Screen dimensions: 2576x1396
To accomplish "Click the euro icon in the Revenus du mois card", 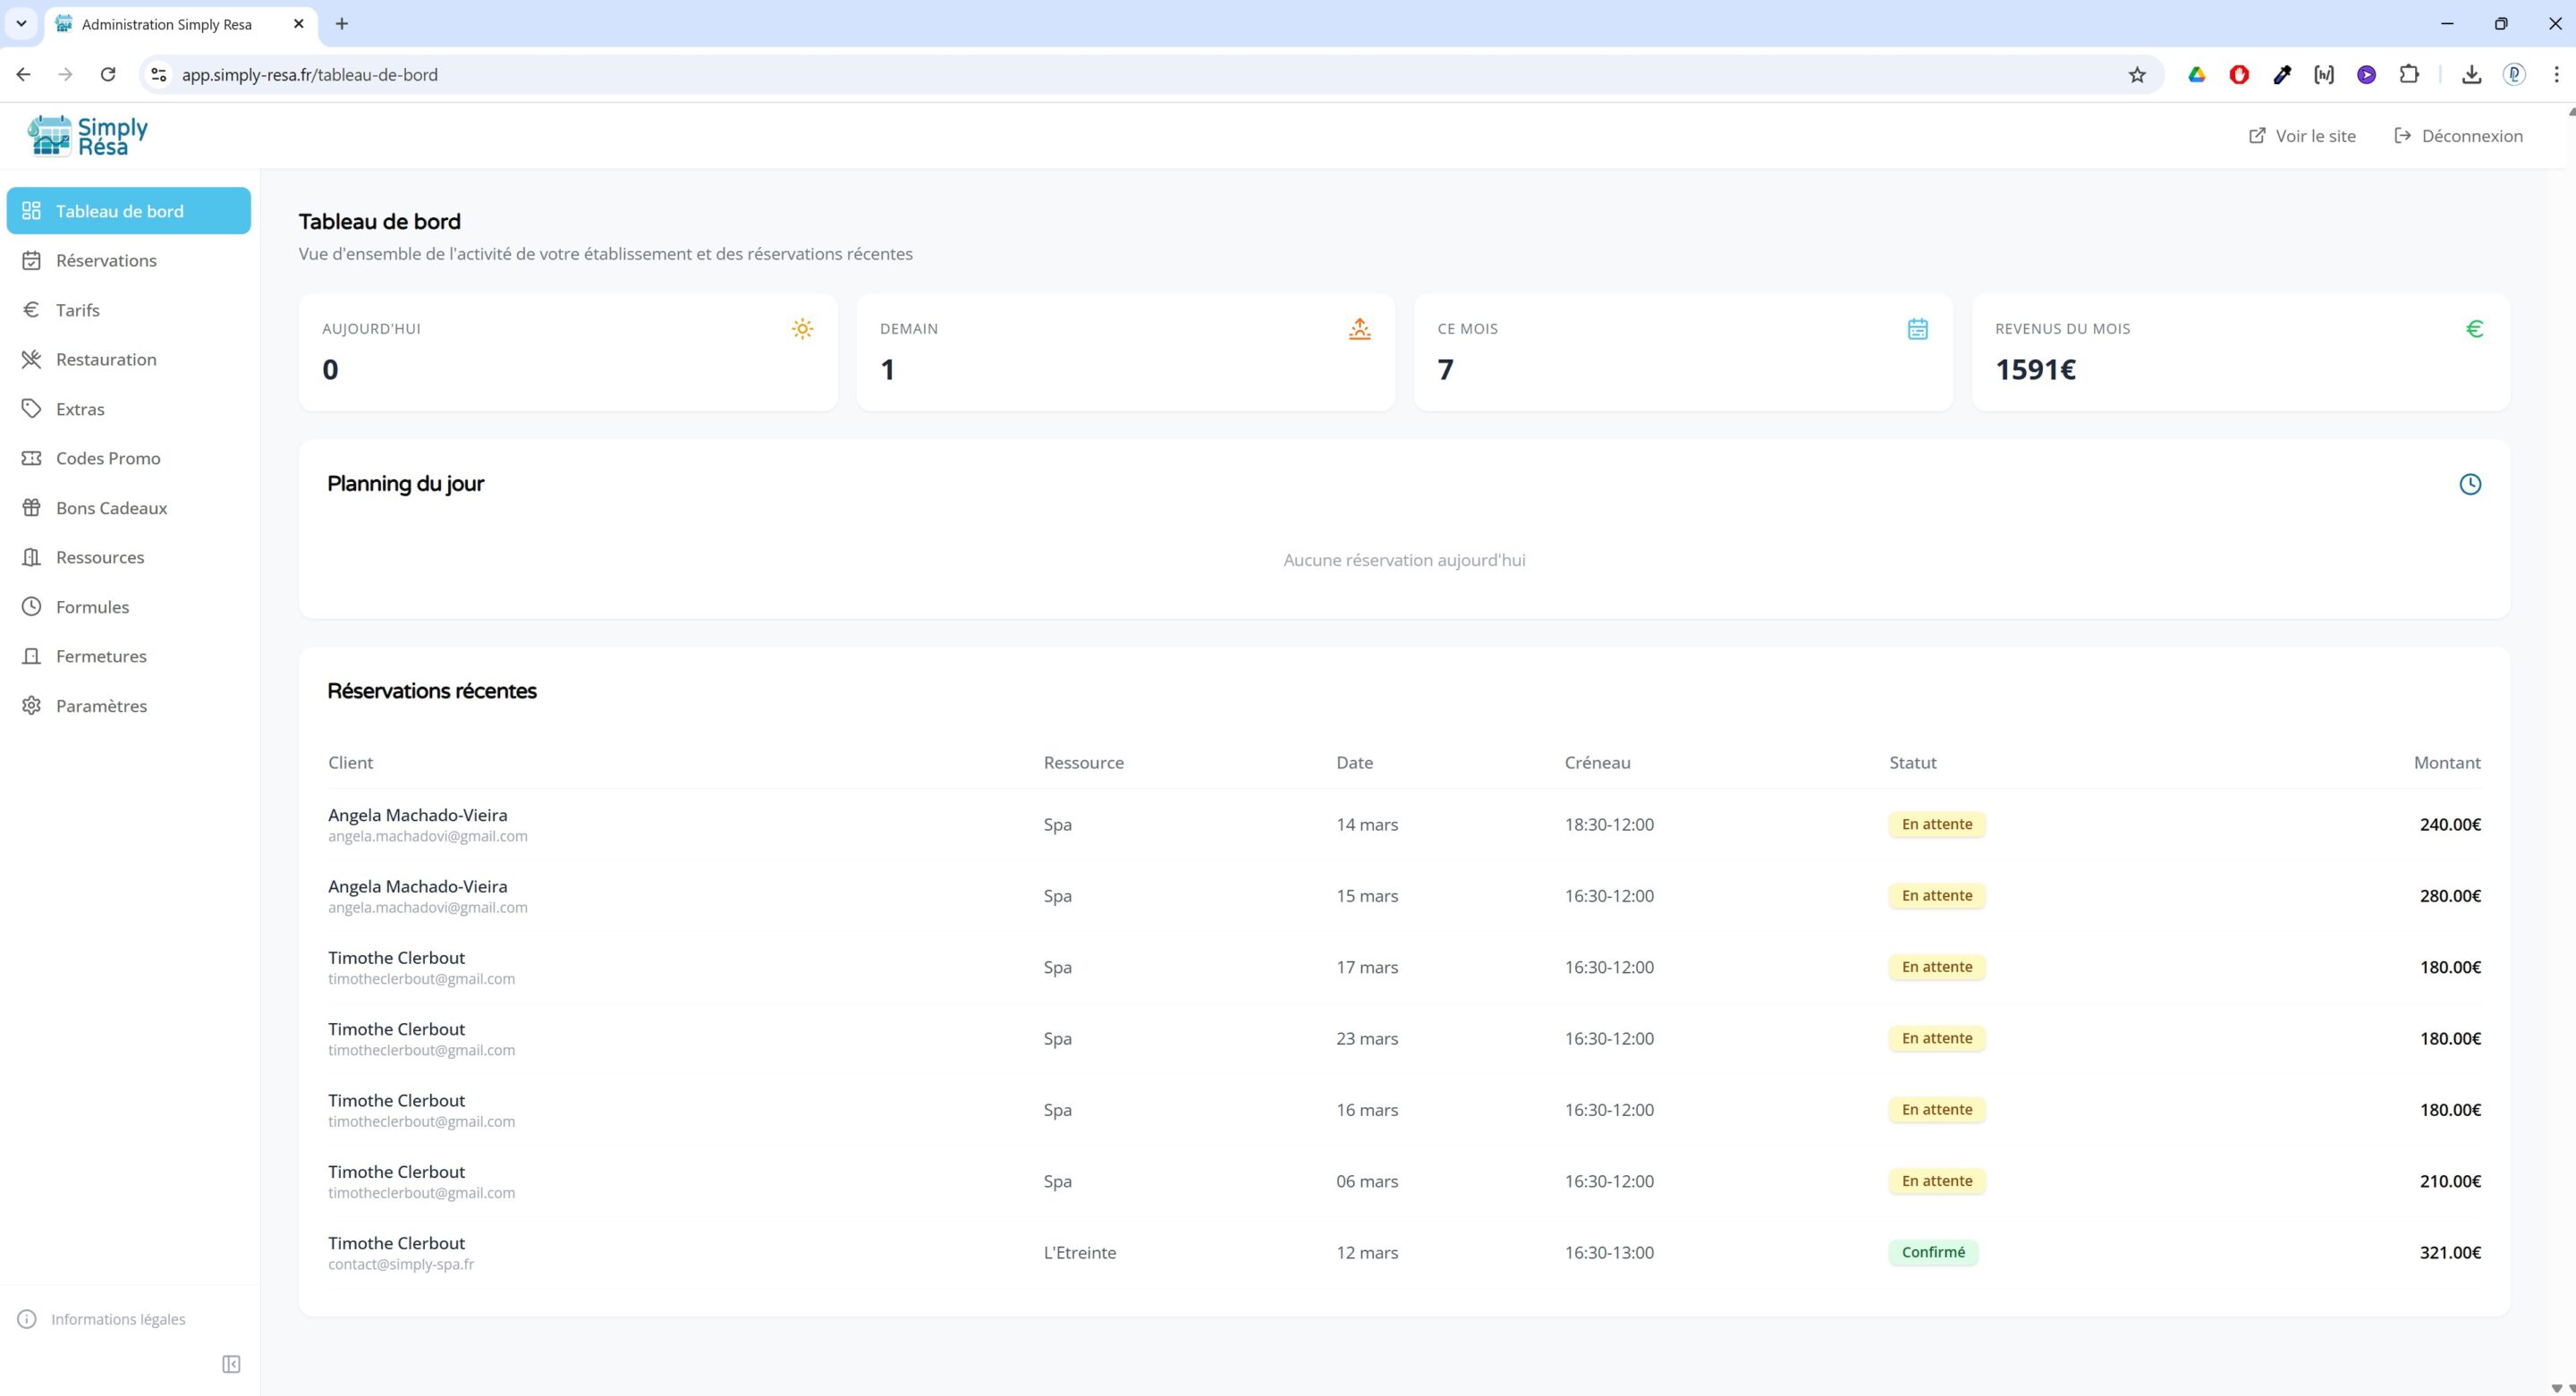I will pos(2474,329).
